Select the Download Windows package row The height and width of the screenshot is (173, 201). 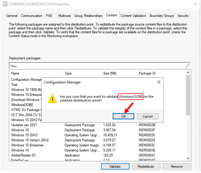[x=26, y=100]
